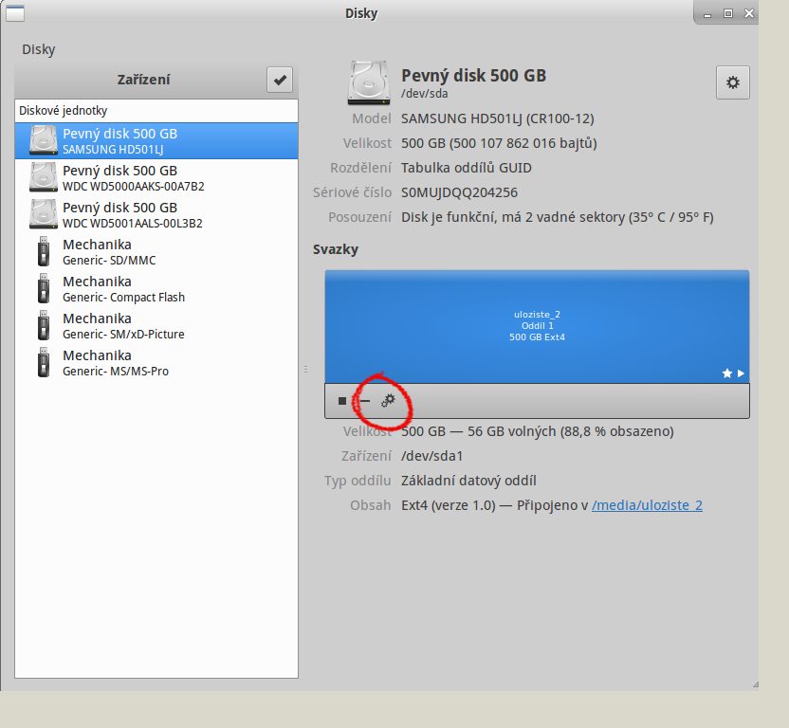789x728 pixels.
Task: Select the WDC WD5000AAKS-00A7B2 disk
Action: (156, 177)
